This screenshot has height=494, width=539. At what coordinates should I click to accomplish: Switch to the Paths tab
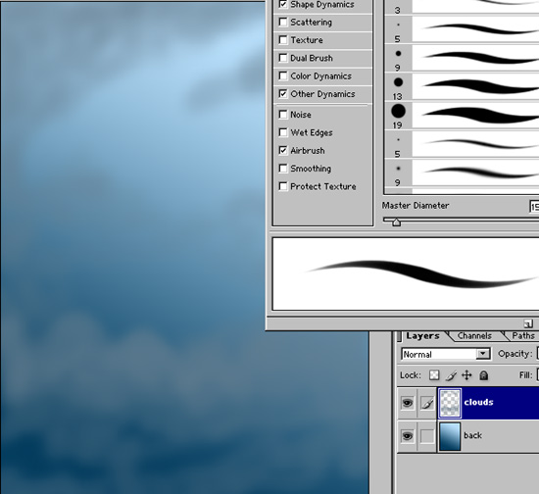[523, 335]
